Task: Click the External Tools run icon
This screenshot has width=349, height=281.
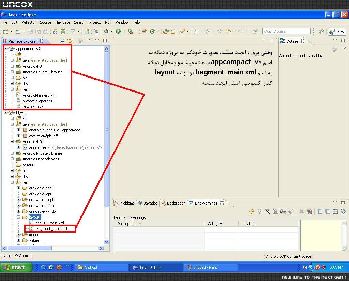Action: 131,31
